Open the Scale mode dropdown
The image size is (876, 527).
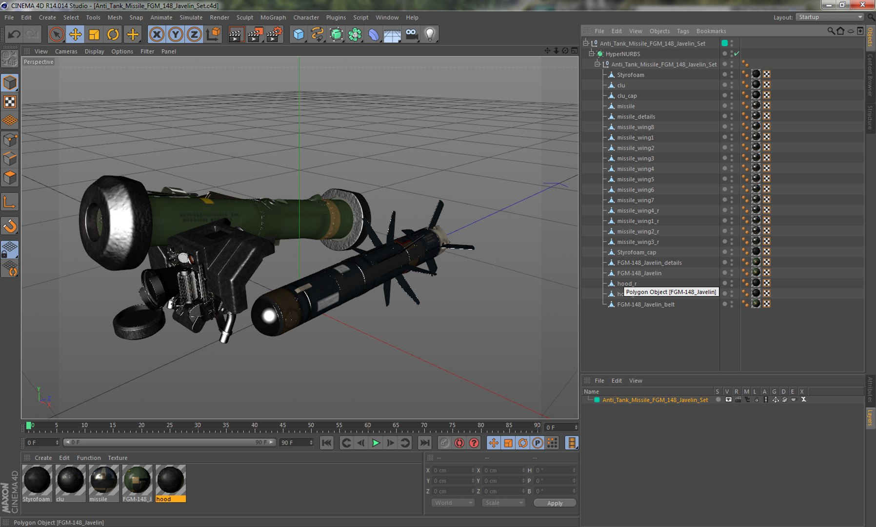503,503
